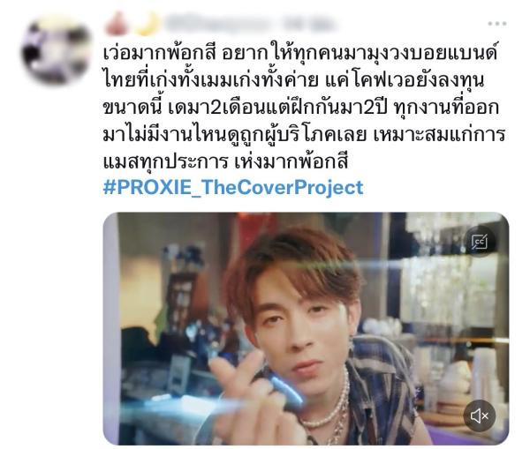
Task: Click the garlic emoji in display name
Action: (x=116, y=24)
